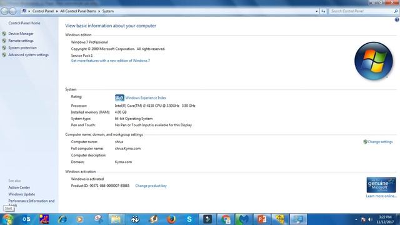Expand the Control Panel breadcrumb arrow
400x225 pixels.
coord(57,11)
